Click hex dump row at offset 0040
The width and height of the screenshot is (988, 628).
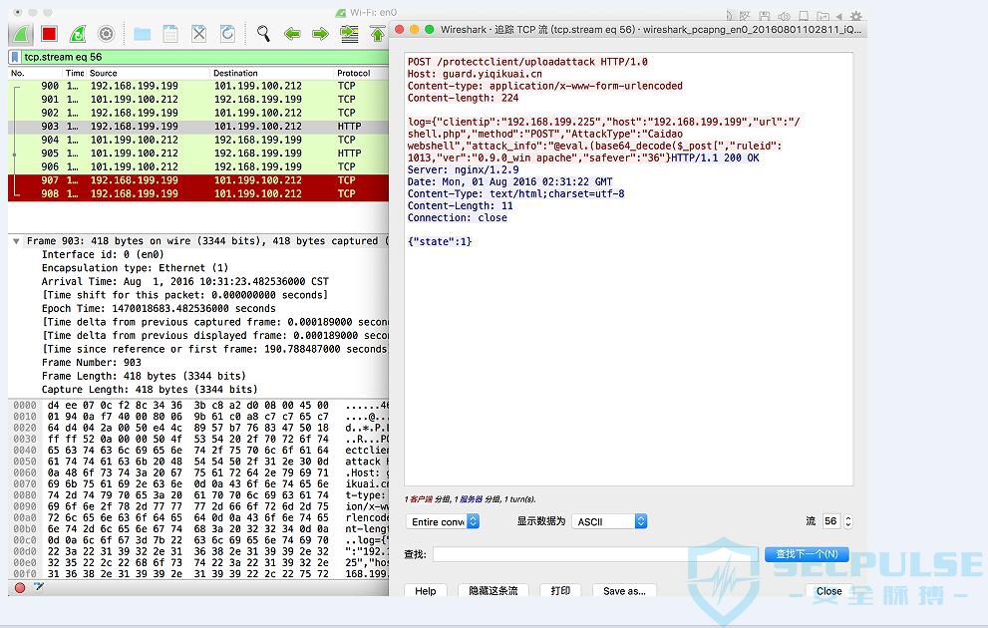click(x=200, y=451)
